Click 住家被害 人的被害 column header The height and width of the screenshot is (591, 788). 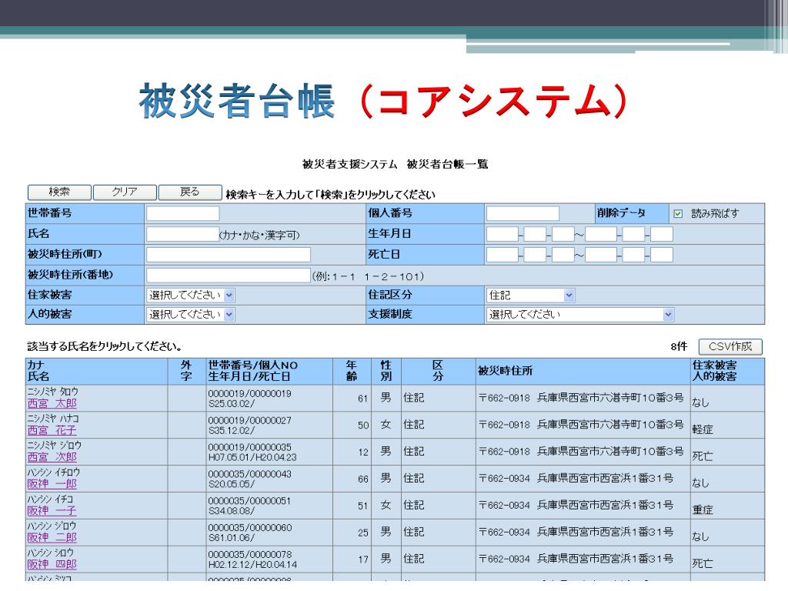pos(728,371)
